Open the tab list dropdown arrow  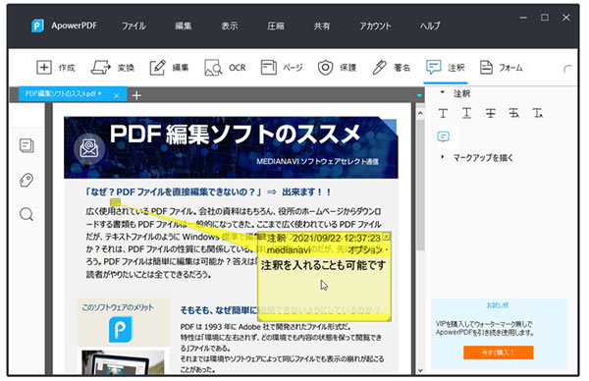click(x=419, y=96)
